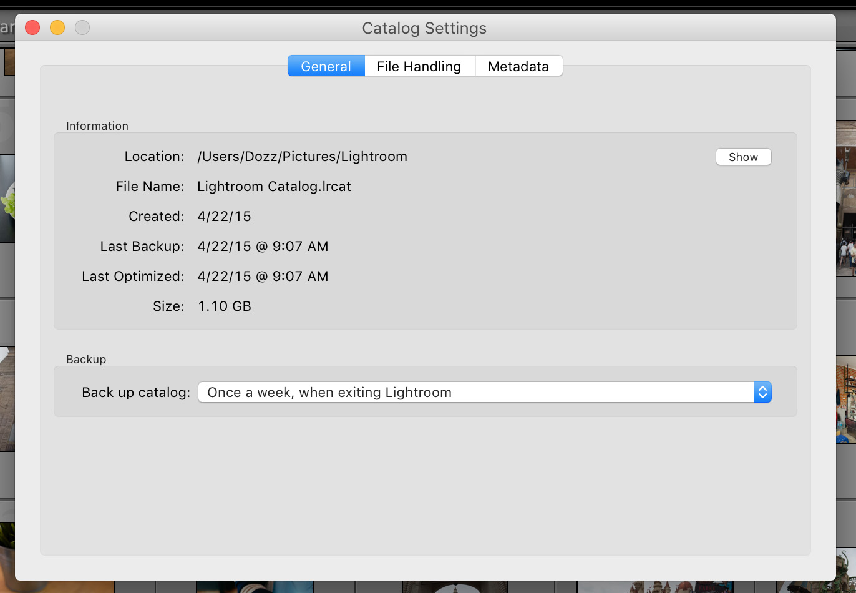This screenshot has width=856, height=593.
Task: Click the File Name label
Action: click(x=150, y=187)
